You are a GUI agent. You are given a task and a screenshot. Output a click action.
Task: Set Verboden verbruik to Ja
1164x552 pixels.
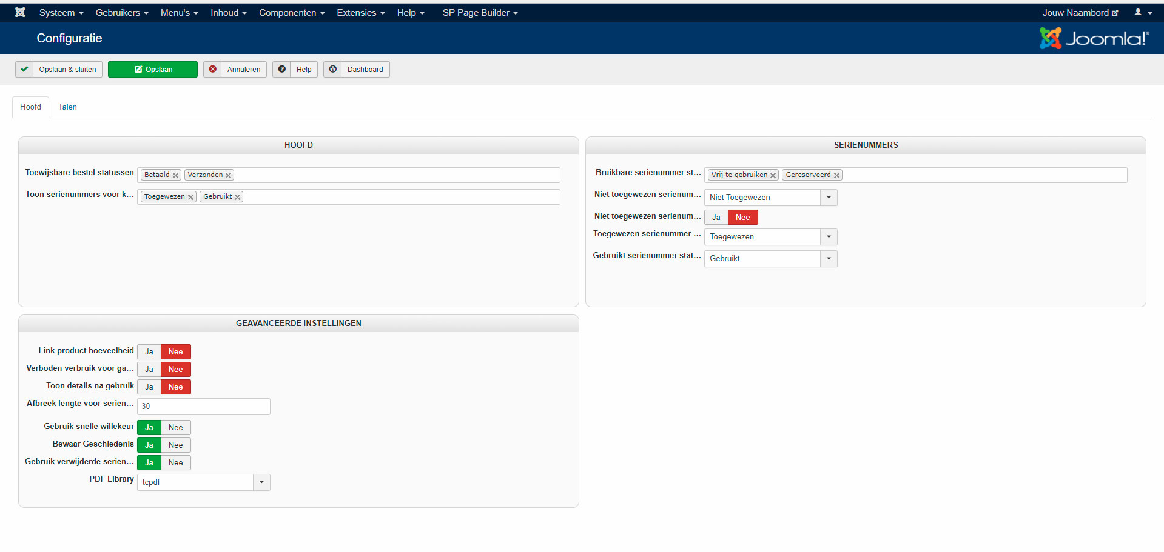click(149, 369)
